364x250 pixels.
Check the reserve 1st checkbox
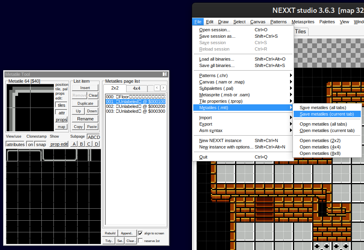pyautogui.click(x=140, y=241)
